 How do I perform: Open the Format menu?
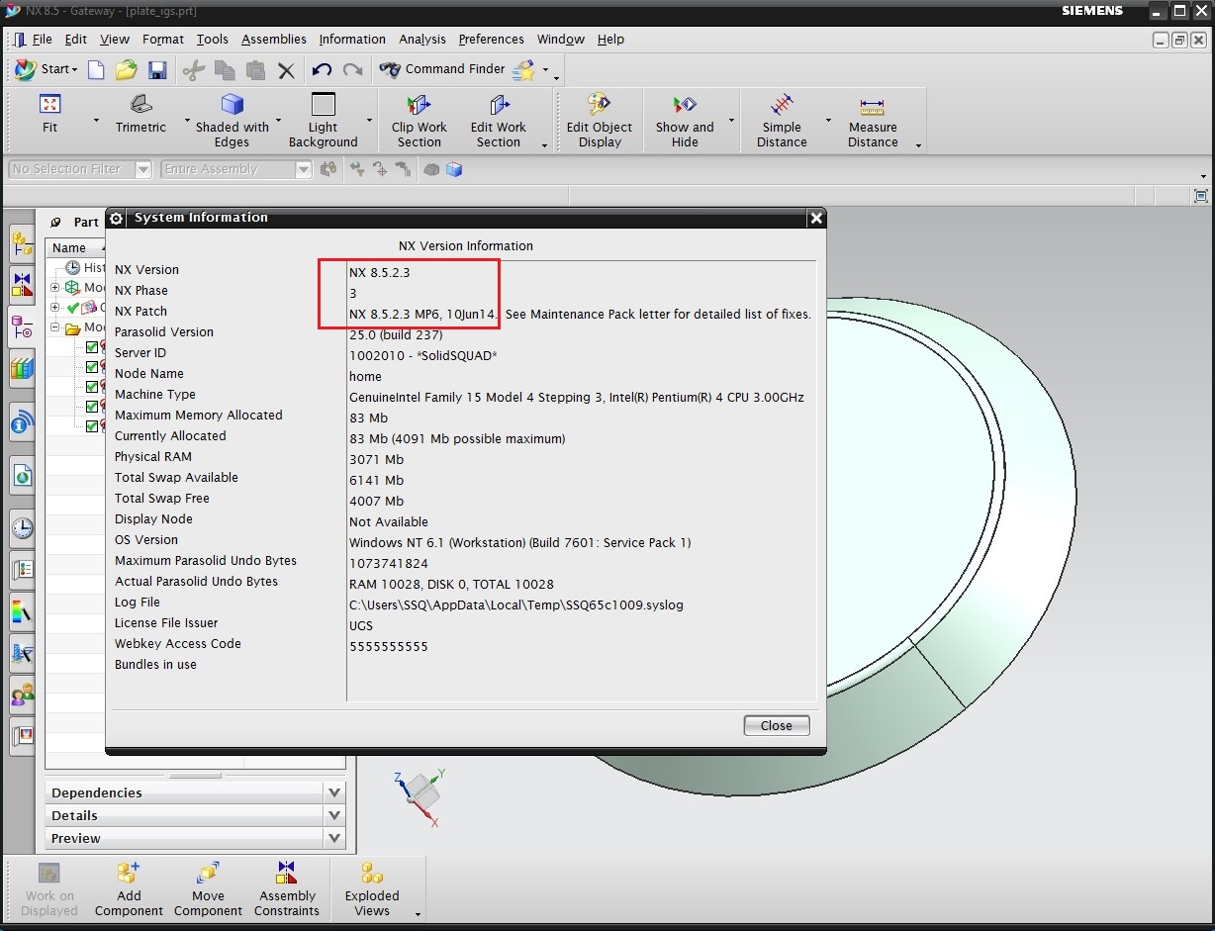(x=163, y=40)
